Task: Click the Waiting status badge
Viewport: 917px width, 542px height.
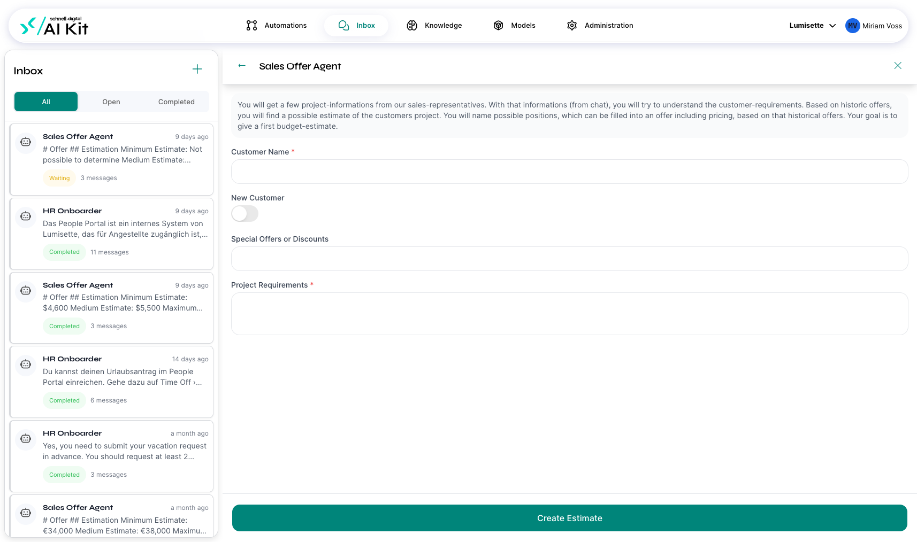Action: (59, 178)
